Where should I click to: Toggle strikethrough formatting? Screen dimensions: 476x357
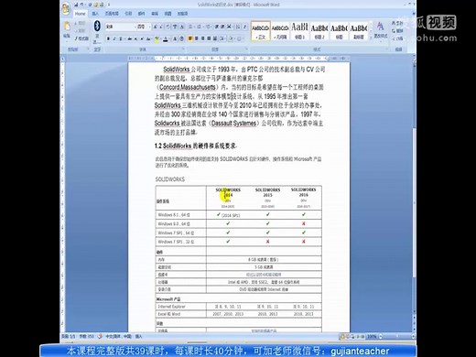click(x=129, y=38)
